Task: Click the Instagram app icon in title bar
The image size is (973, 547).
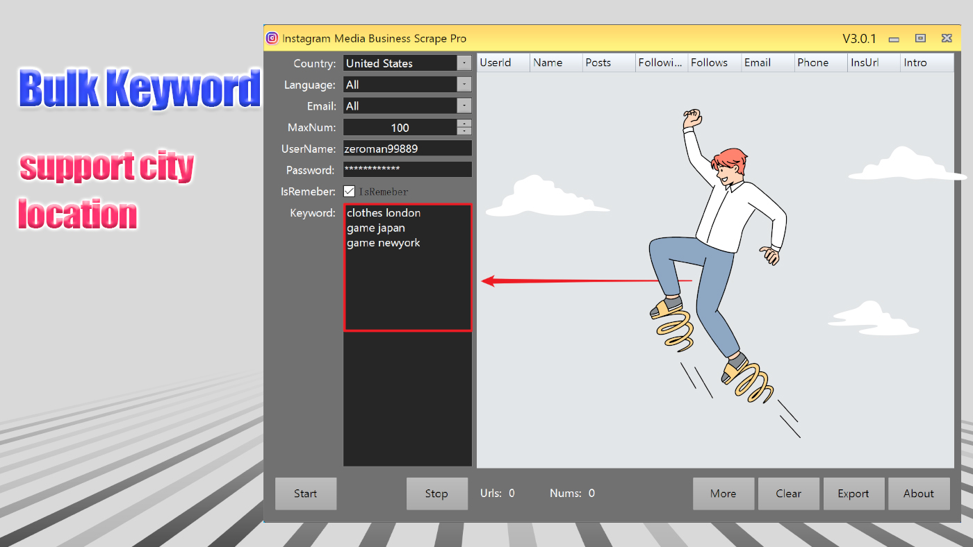Action: point(272,38)
